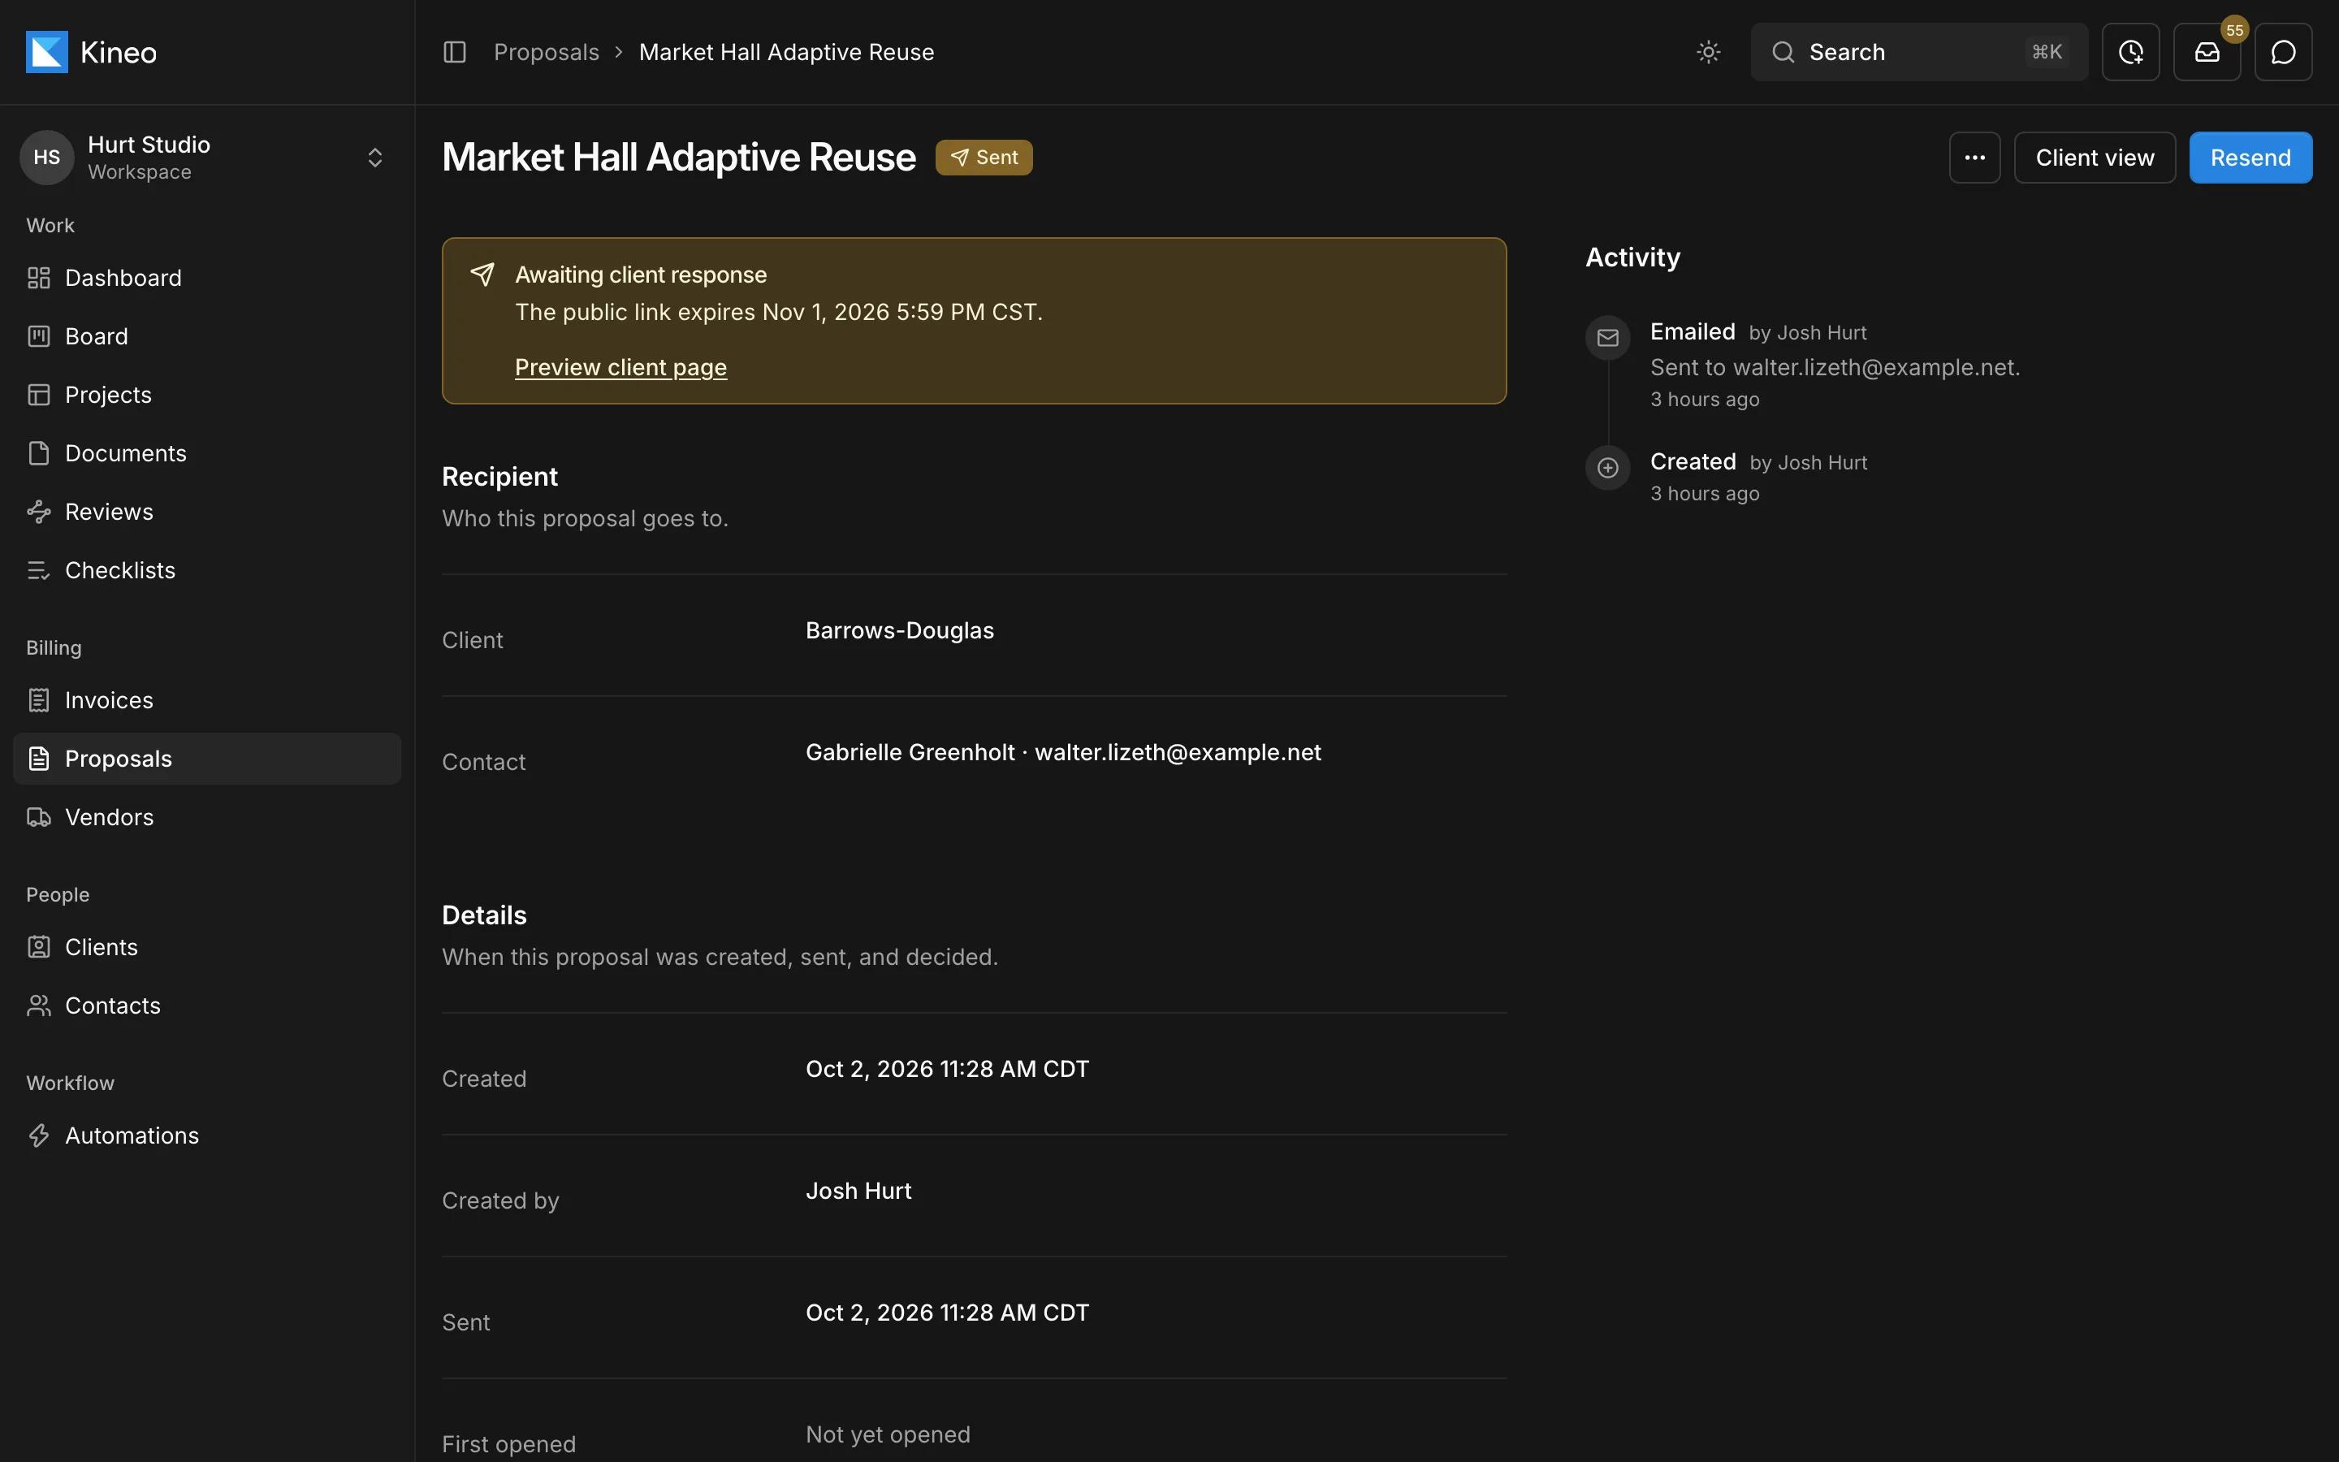Click the Checklists sidebar icon
Screen dimensions: 2339x1462
tap(39, 570)
